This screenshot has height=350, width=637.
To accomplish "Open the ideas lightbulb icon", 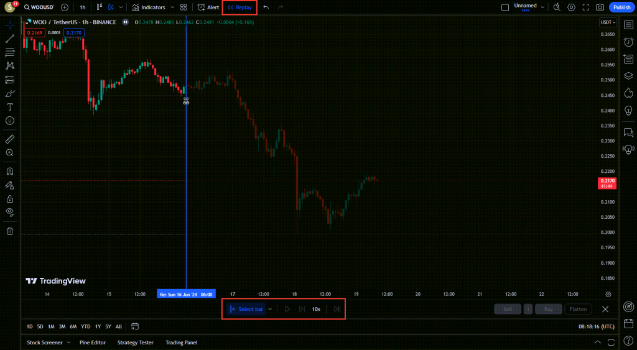I will click(628, 110).
